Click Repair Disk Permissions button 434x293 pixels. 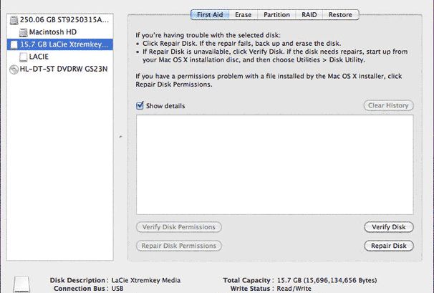[179, 246]
